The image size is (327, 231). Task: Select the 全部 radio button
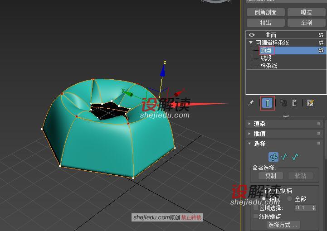(289, 199)
